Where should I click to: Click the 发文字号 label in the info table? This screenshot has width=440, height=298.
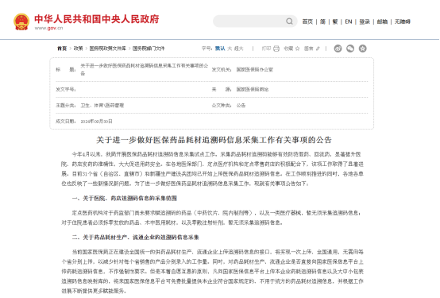66,89
